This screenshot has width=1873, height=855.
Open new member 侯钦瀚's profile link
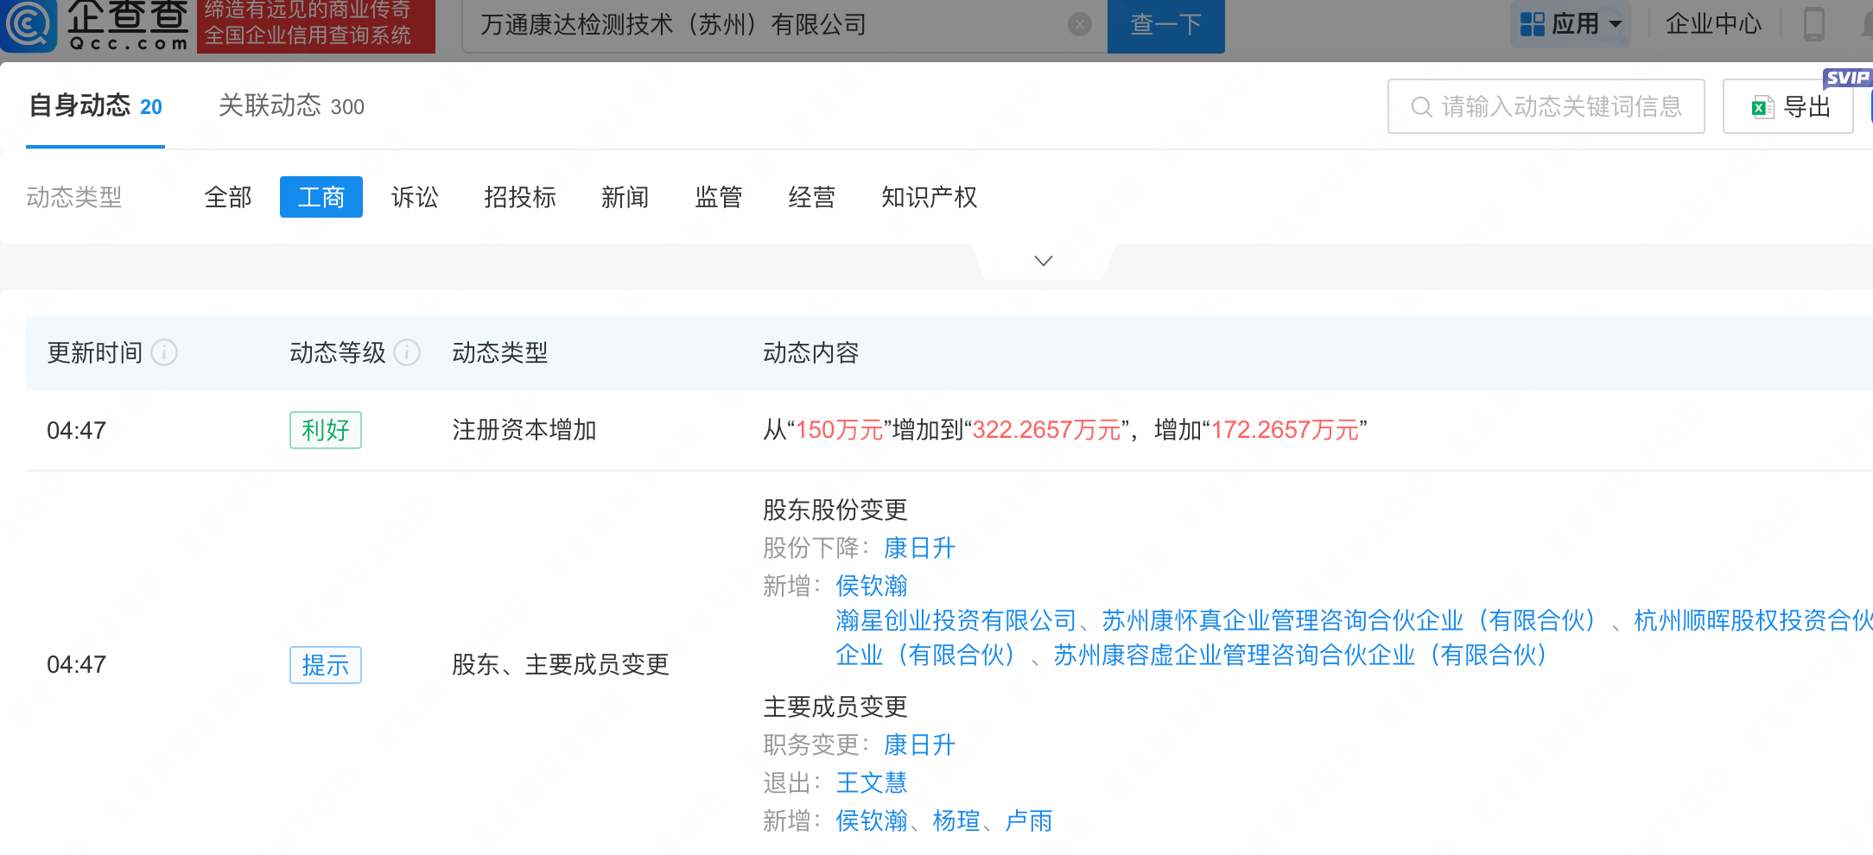(872, 820)
